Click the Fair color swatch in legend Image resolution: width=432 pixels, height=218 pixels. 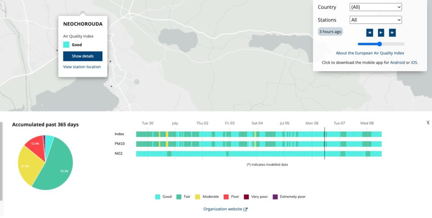(x=179, y=197)
